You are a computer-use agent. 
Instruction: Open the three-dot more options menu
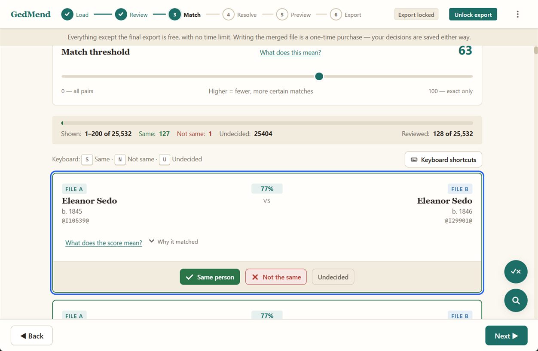click(517, 14)
